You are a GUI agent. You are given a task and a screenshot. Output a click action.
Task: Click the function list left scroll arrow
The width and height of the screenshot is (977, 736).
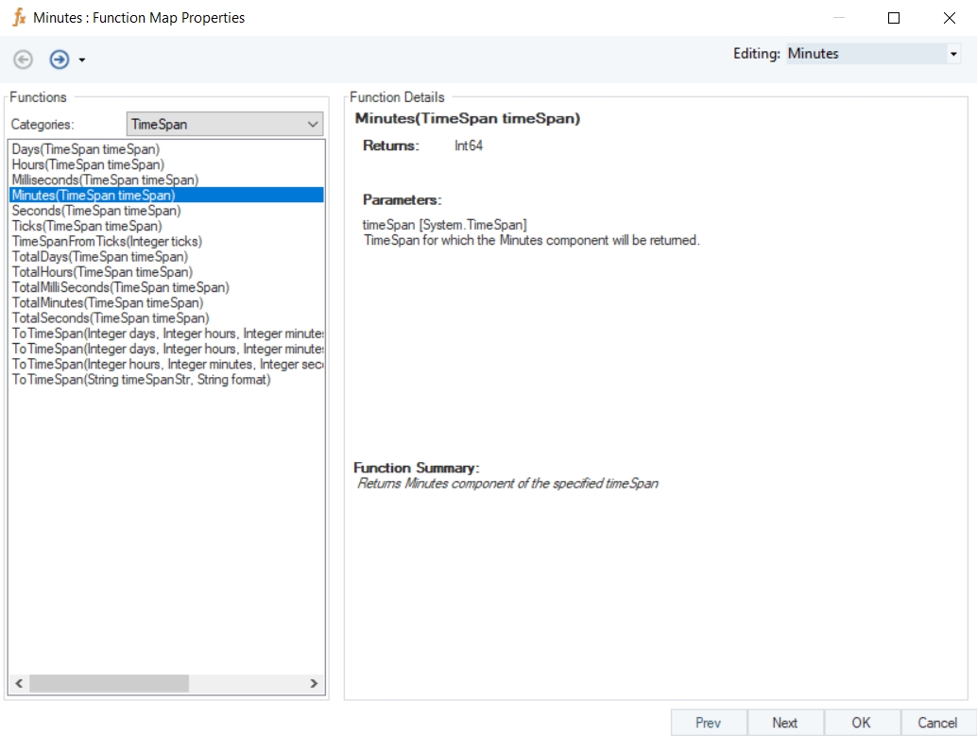pyautogui.click(x=18, y=683)
